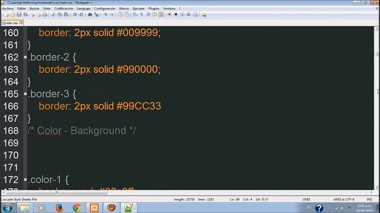Click the Zoom In toolbar icon
The height and width of the screenshot is (213, 380).
point(105,15)
